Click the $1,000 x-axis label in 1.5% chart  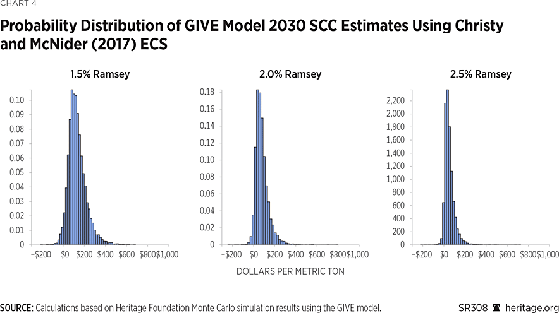coord(166,254)
